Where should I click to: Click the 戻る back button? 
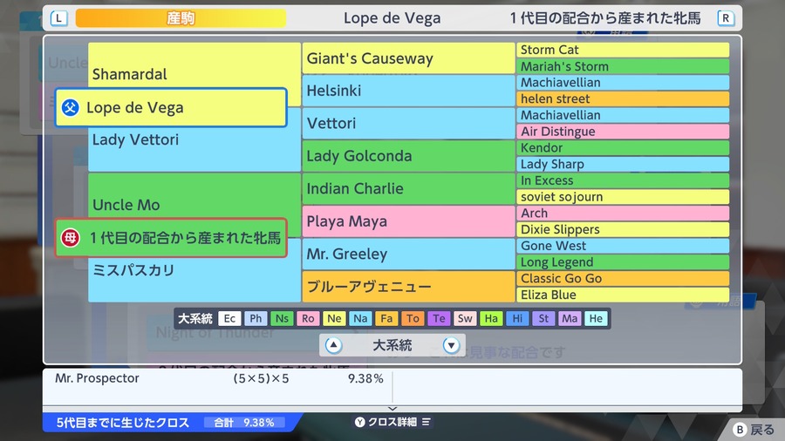click(754, 430)
